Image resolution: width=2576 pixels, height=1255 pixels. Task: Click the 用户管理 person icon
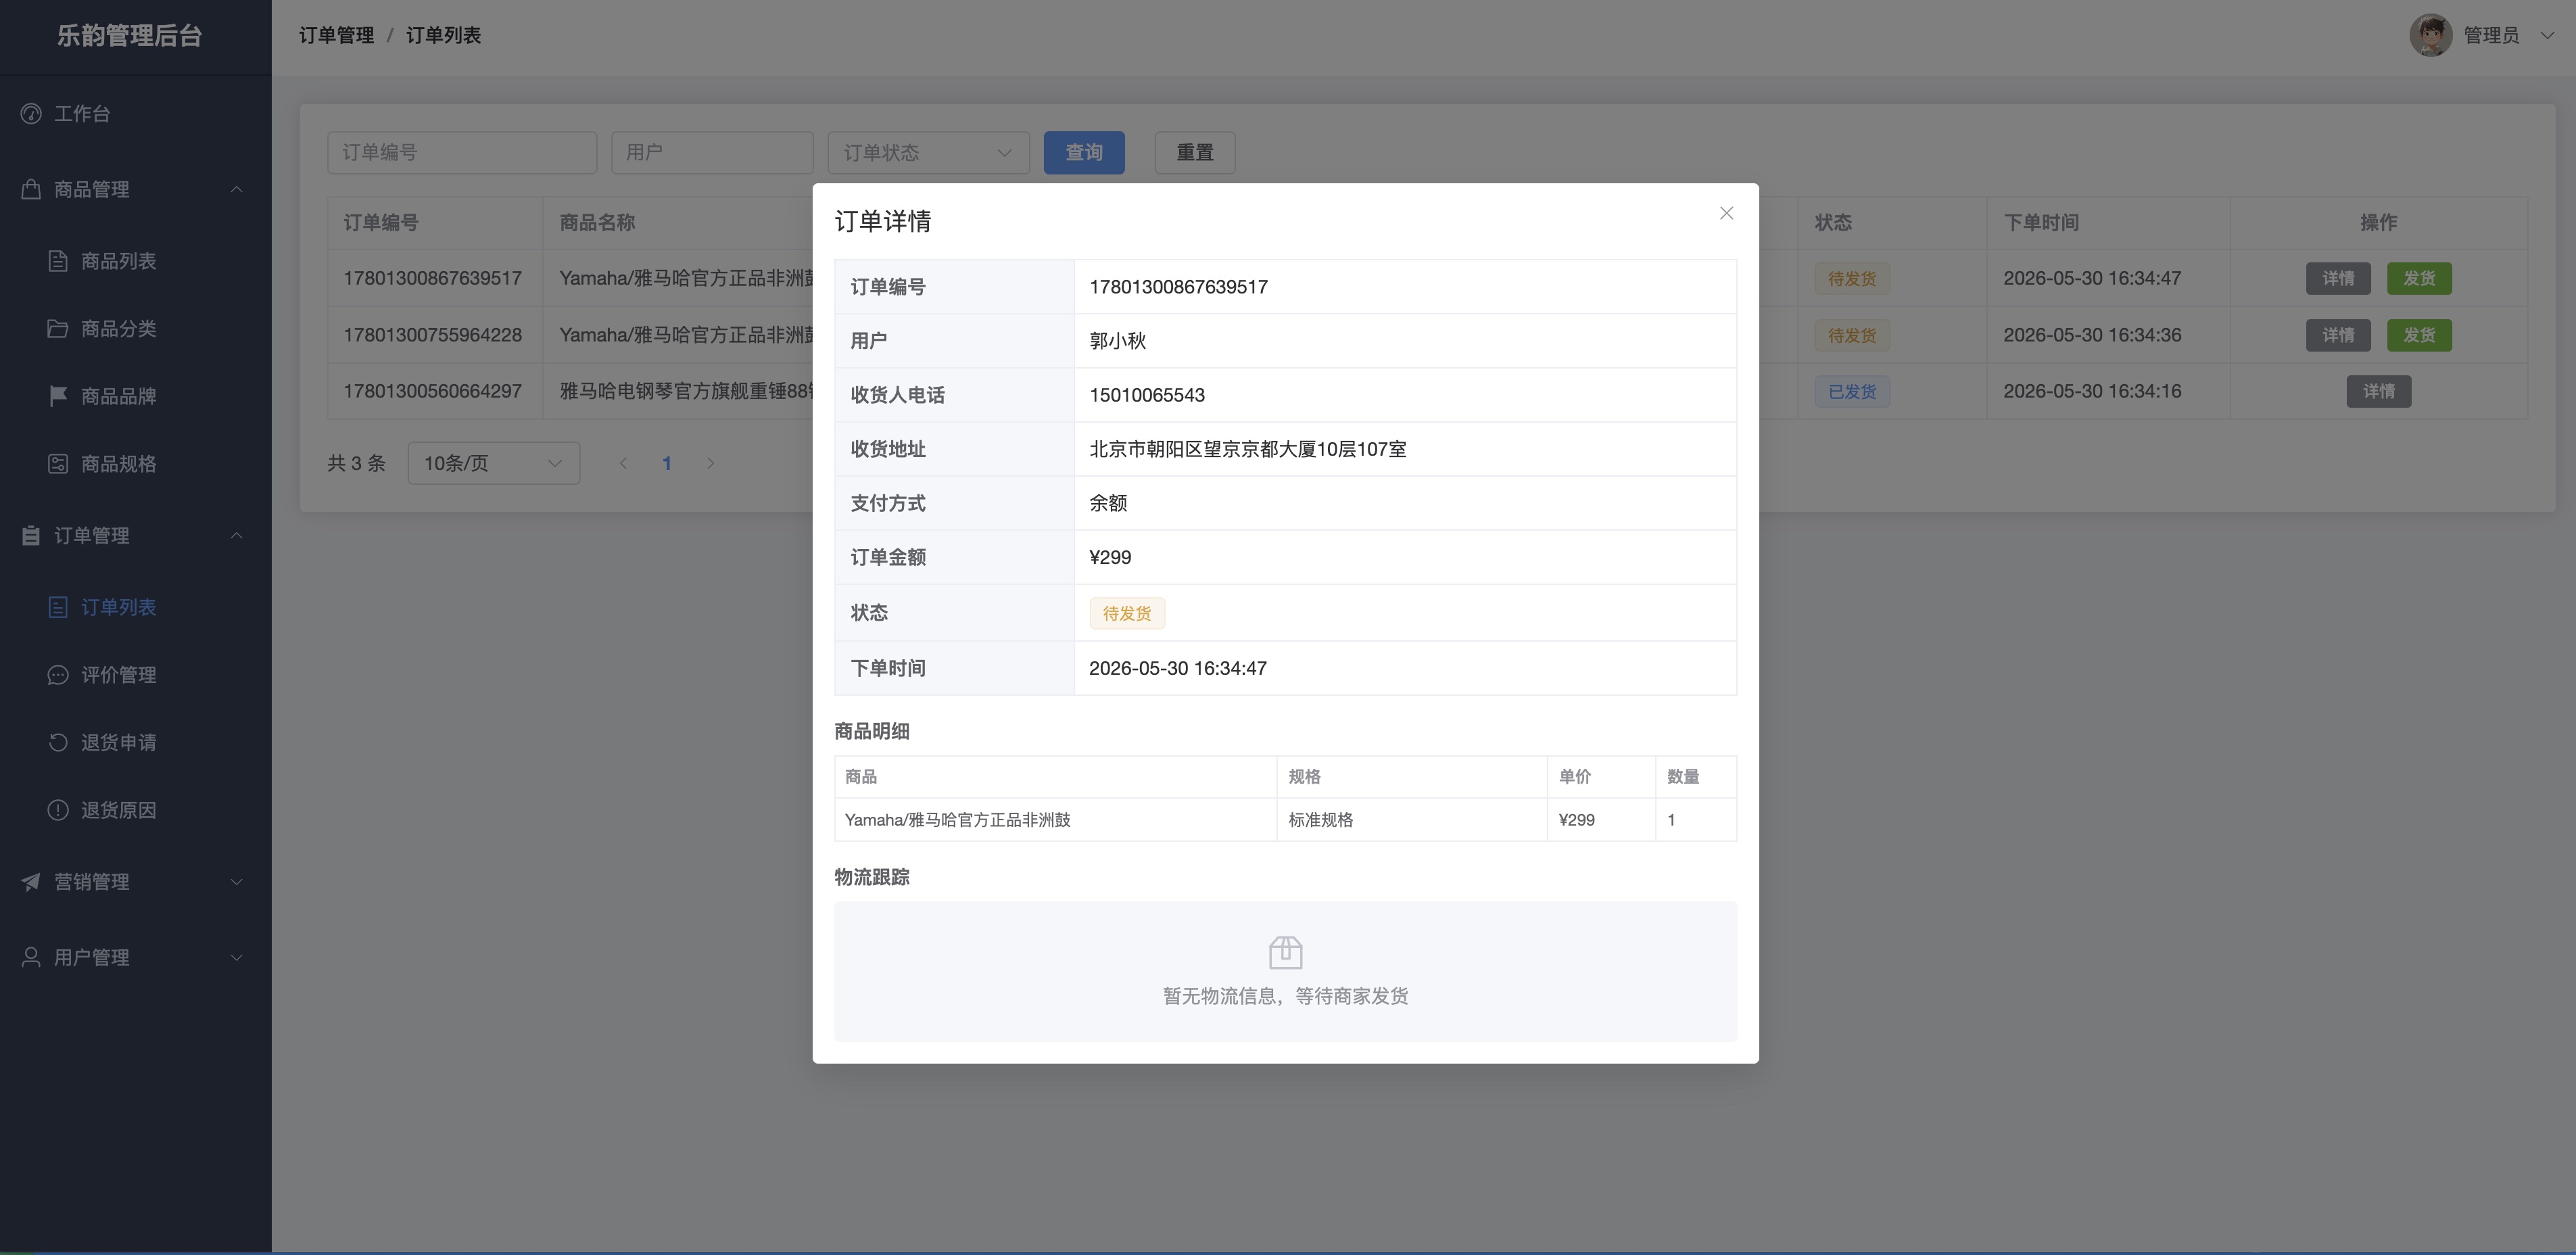tap(31, 957)
